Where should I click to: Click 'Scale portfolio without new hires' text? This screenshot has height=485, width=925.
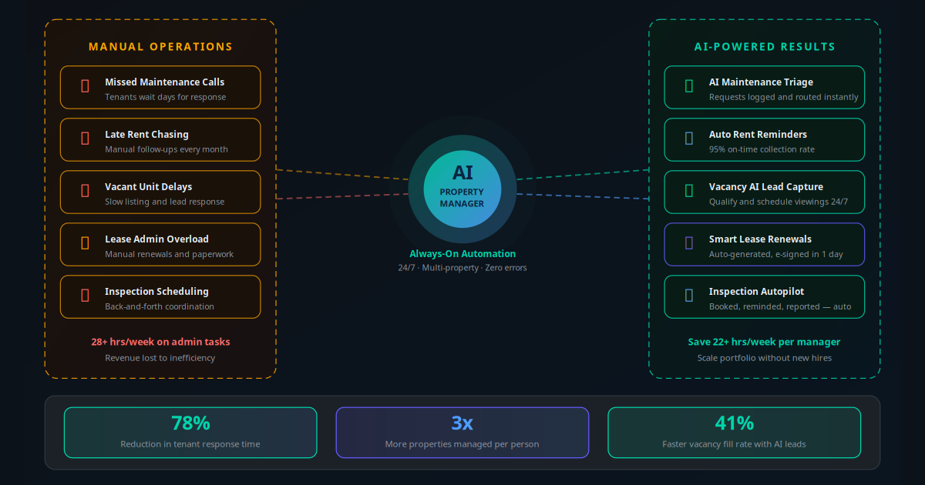tap(765, 358)
